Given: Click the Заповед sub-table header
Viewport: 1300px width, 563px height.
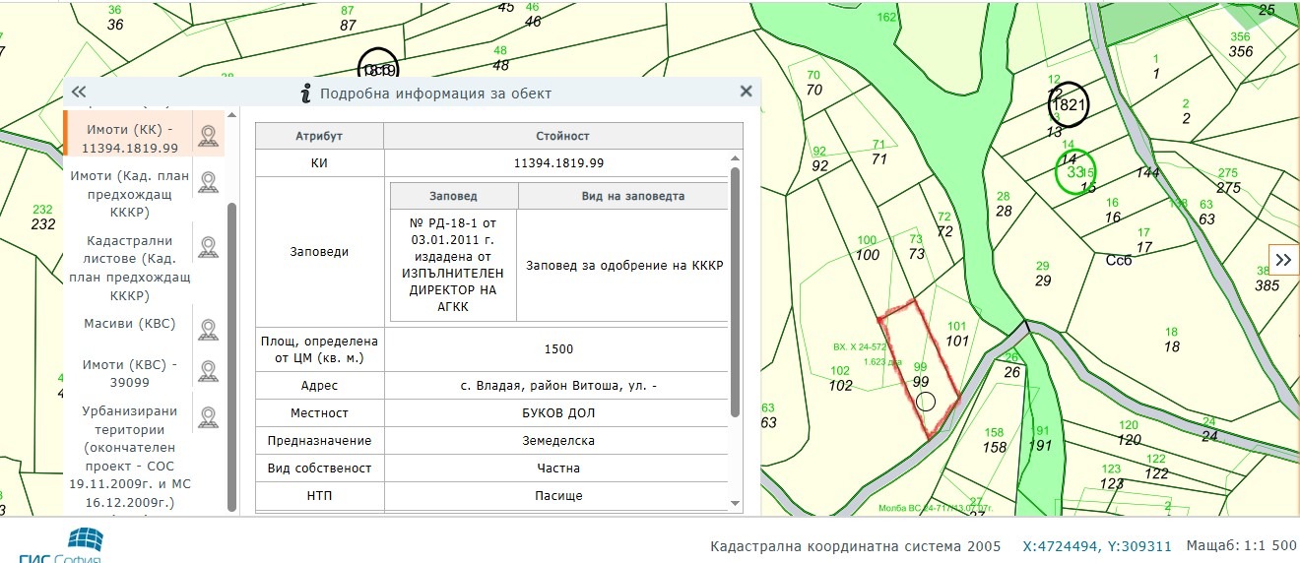Looking at the screenshot, I should point(453,196).
